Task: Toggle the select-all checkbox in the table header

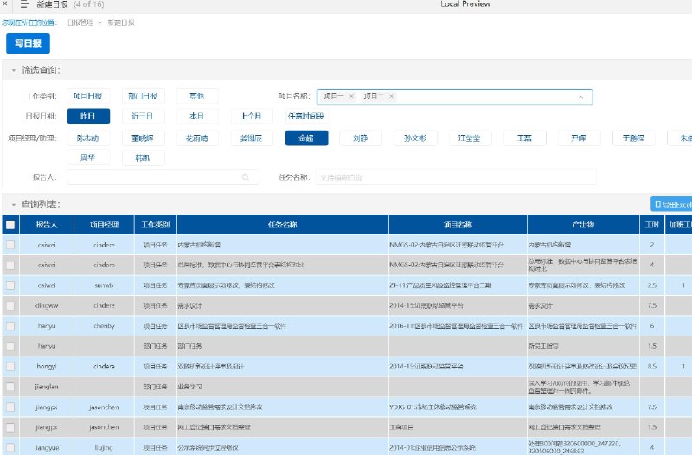Action: point(10,225)
